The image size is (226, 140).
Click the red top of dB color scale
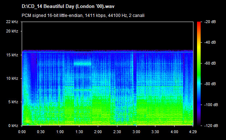(x=199, y=23)
